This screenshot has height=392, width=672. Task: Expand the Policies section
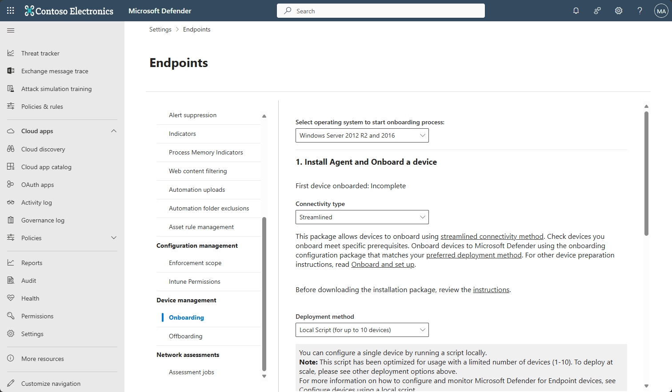(114, 238)
